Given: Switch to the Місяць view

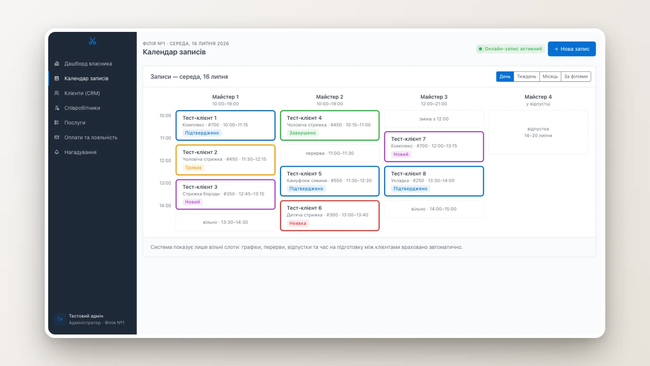Looking at the screenshot, I should click(550, 77).
